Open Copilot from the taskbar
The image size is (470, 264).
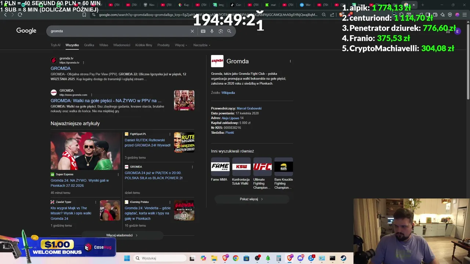pos(203,258)
